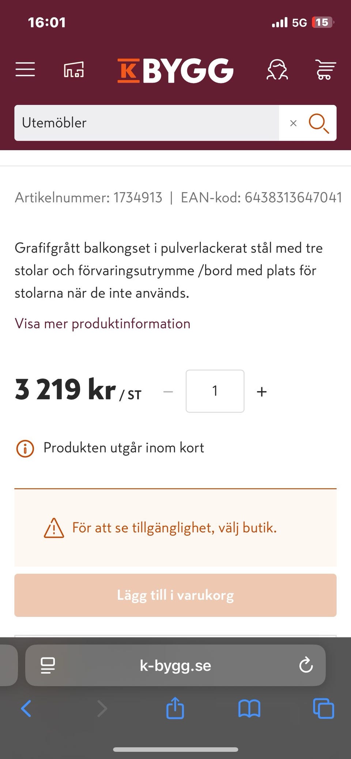
Task: Open the hamburger navigation menu
Action: pos(25,69)
